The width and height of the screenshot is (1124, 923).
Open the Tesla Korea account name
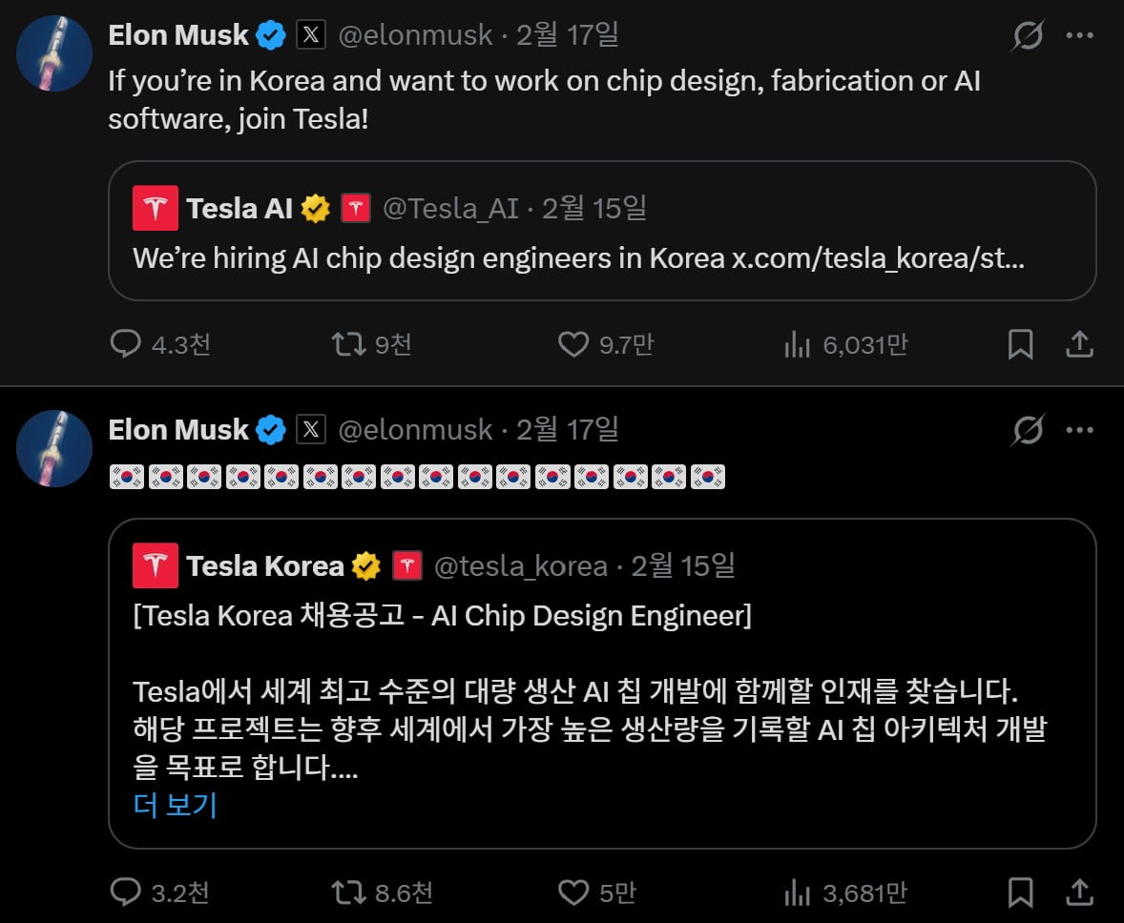tap(264, 566)
